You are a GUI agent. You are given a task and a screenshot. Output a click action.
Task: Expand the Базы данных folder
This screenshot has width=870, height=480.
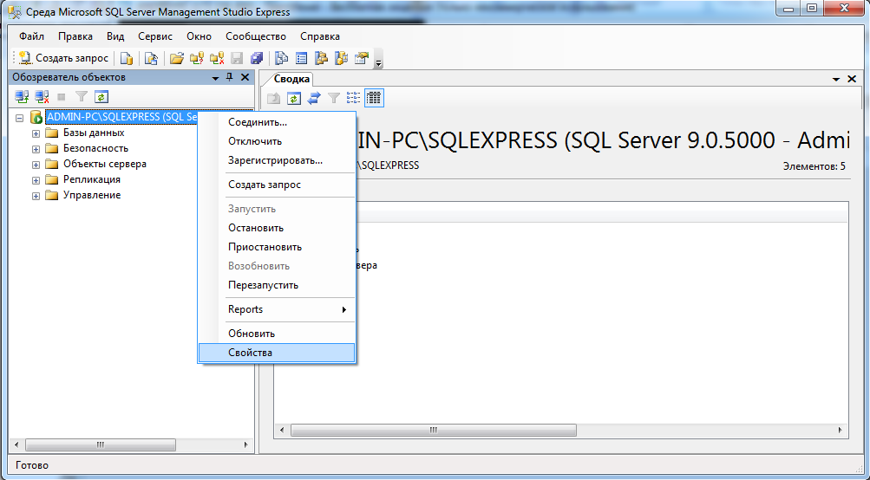[x=36, y=133]
